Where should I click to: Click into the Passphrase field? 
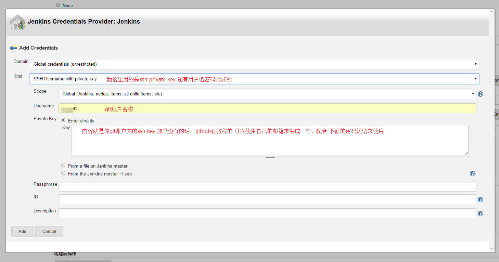tap(267, 186)
